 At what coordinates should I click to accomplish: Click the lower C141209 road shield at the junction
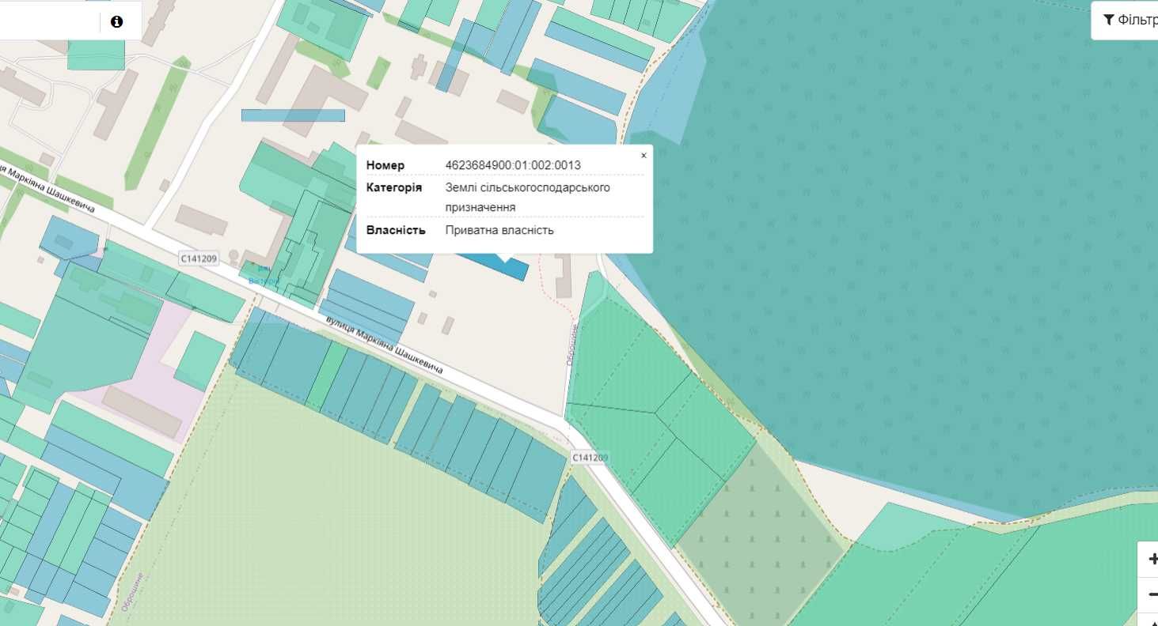590,458
